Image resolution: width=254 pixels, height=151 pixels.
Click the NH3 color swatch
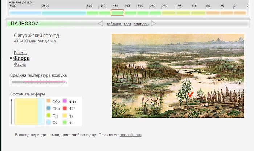tap(65, 101)
